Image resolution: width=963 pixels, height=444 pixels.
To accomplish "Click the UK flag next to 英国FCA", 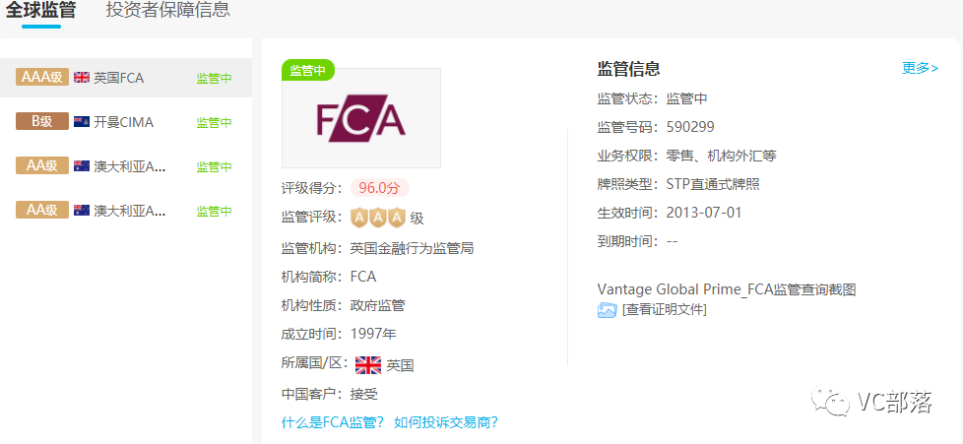I will pos(82,78).
